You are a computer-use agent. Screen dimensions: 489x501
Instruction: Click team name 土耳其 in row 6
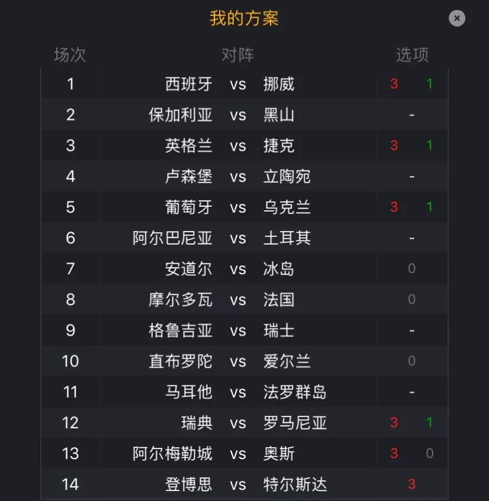(x=287, y=238)
